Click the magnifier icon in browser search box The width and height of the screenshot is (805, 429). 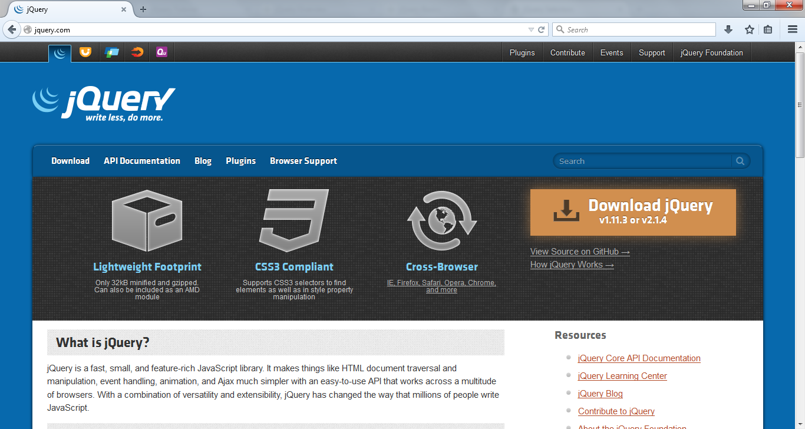tap(560, 29)
